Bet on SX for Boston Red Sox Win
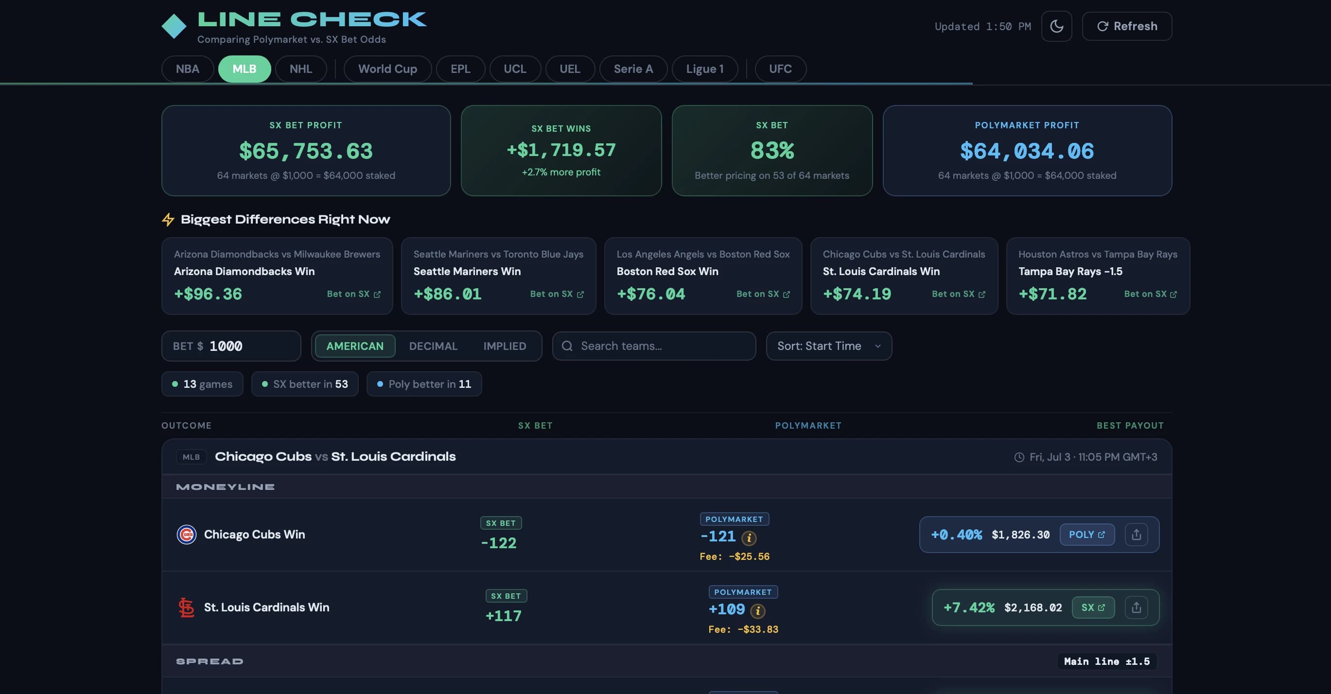1331x694 pixels. tap(763, 294)
